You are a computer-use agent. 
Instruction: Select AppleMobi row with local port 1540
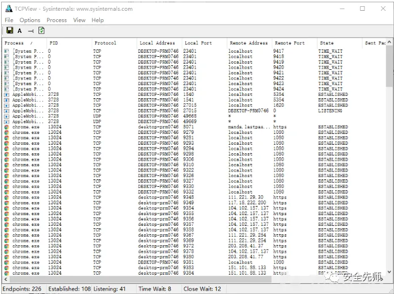[x=194, y=95]
